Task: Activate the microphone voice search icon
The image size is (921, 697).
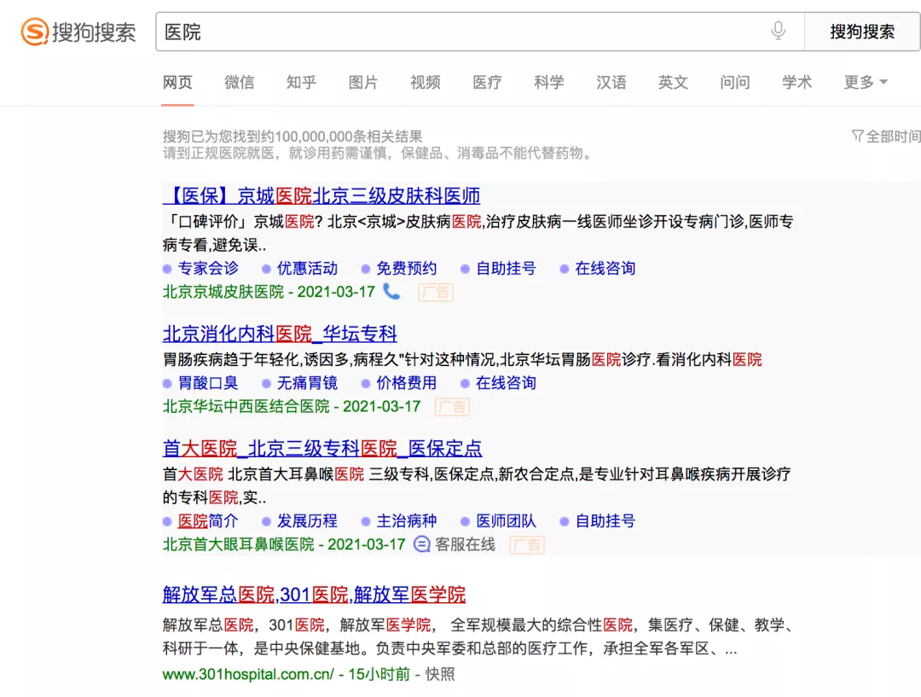Action: point(779,31)
